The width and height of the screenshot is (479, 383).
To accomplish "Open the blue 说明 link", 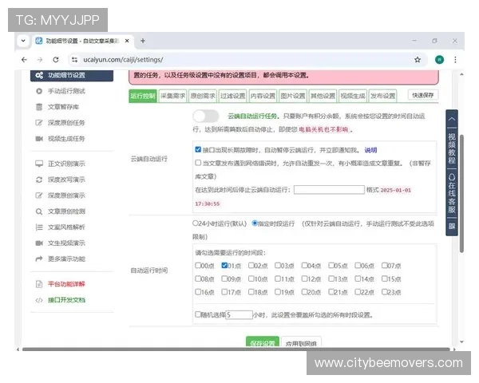I will click(370, 150).
